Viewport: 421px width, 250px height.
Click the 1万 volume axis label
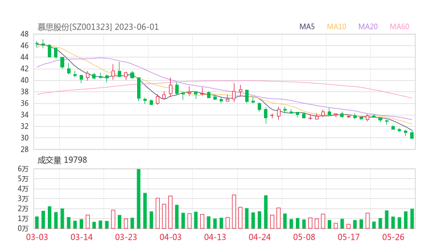click(x=23, y=219)
